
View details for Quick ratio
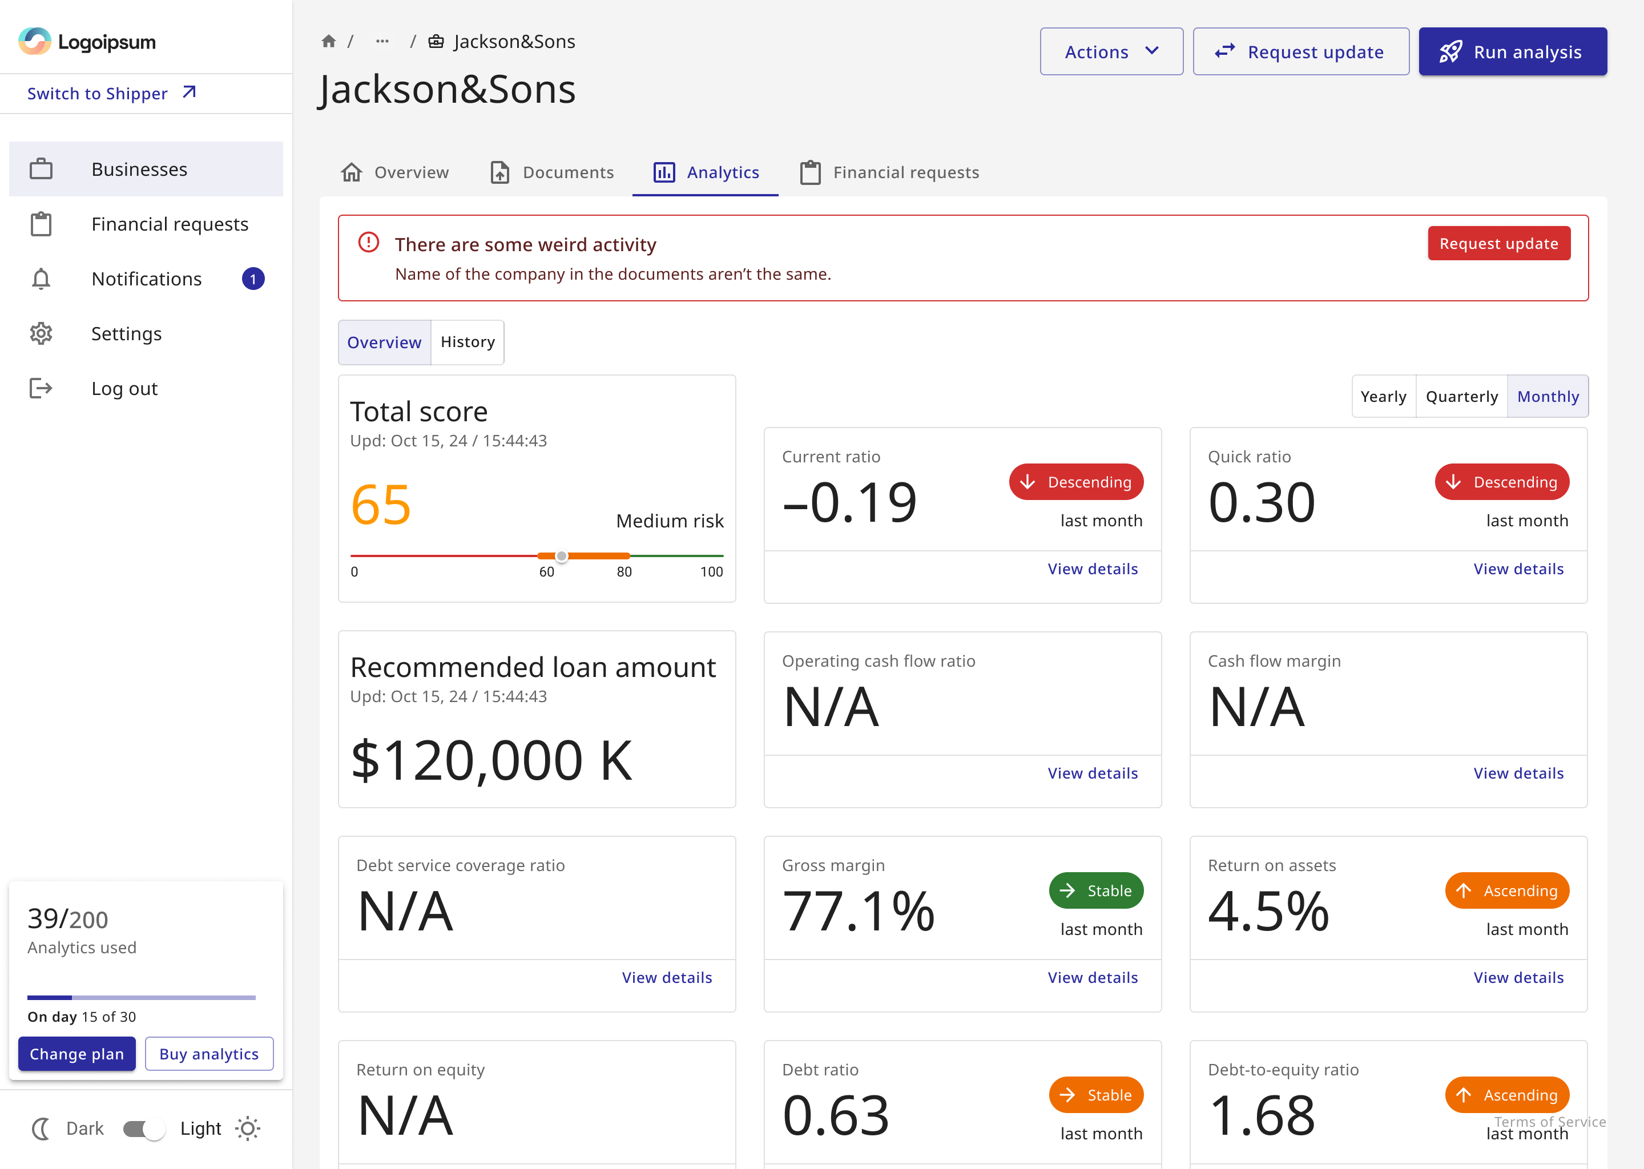(1518, 569)
